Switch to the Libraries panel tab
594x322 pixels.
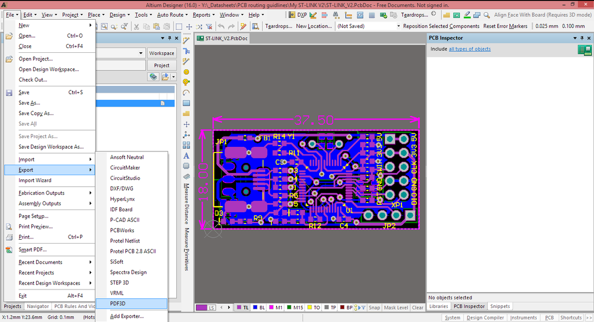tap(439, 306)
